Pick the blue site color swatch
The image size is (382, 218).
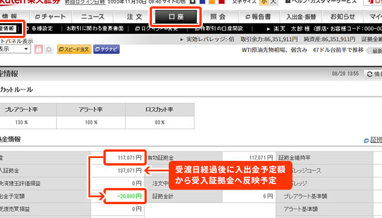point(202,2)
